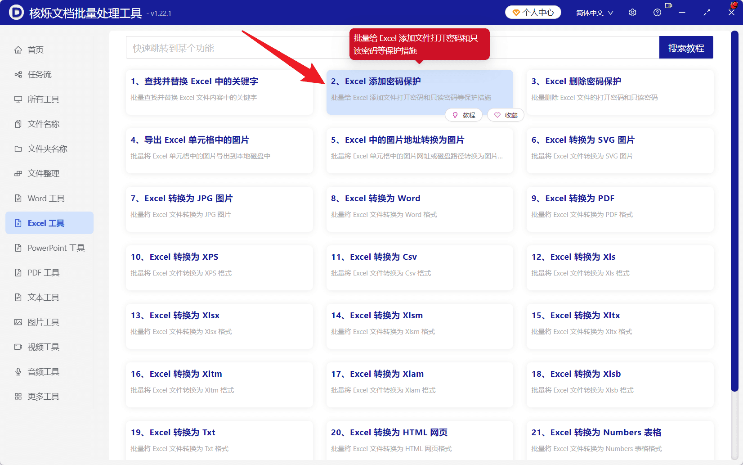Screen dimensions: 743x465
Task: Select 所有工具 in the sidebar
Action: pos(49,99)
